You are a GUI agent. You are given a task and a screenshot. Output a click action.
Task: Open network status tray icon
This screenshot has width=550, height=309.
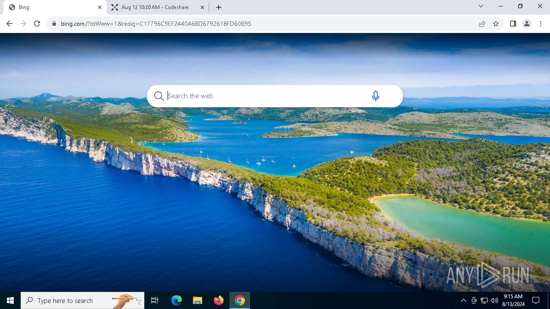point(484,300)
